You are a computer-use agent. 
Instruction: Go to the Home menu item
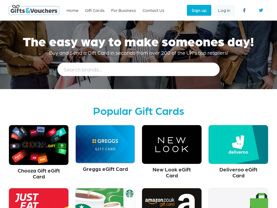pyautogui.click(x=72, y=11)
